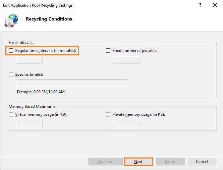Click the Fixed Intervals group label
The image size is (223, 170).
tap(21, 43)
